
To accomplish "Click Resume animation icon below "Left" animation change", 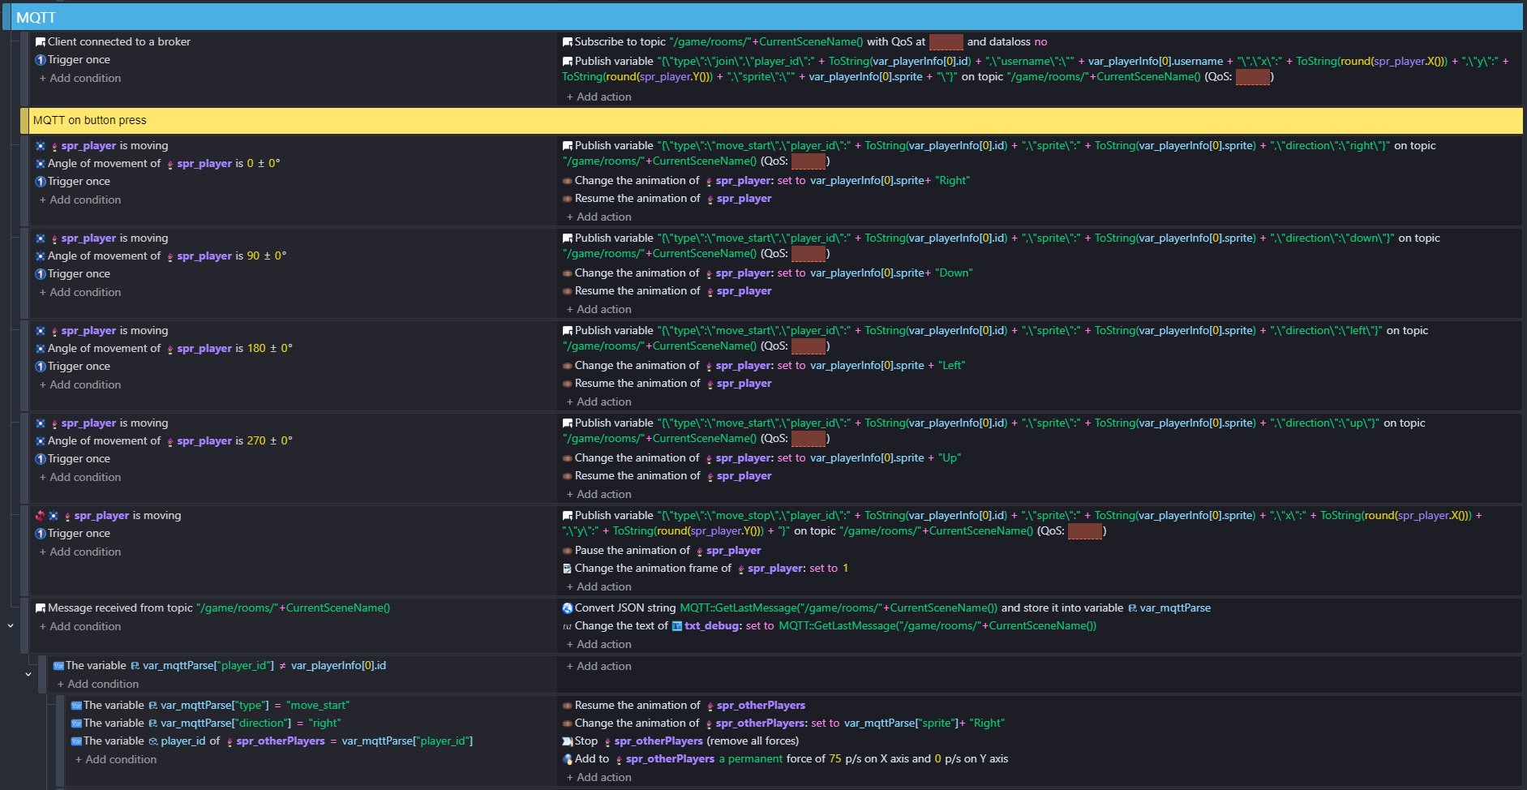I will [x=568, y=384].
